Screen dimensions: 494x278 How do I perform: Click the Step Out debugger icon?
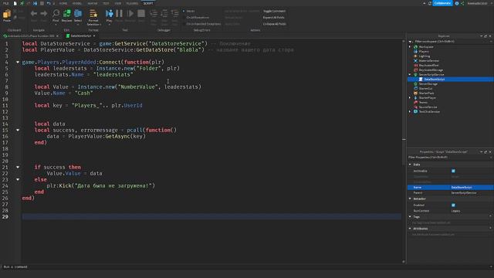coord(174,13)
